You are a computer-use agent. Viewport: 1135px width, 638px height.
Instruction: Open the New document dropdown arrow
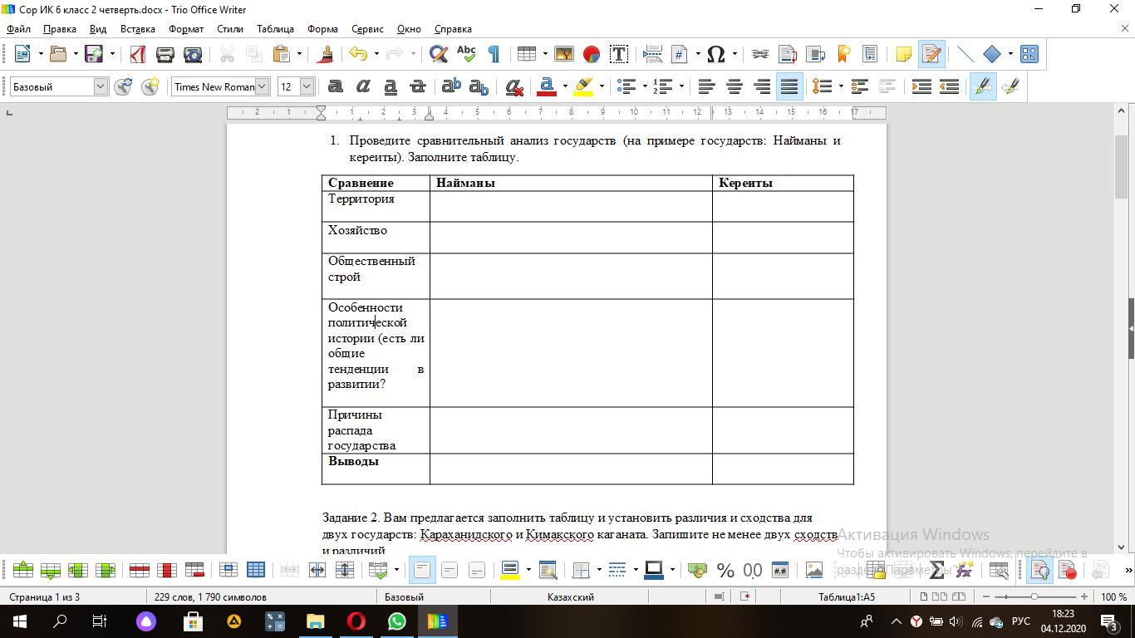point(40,54)
